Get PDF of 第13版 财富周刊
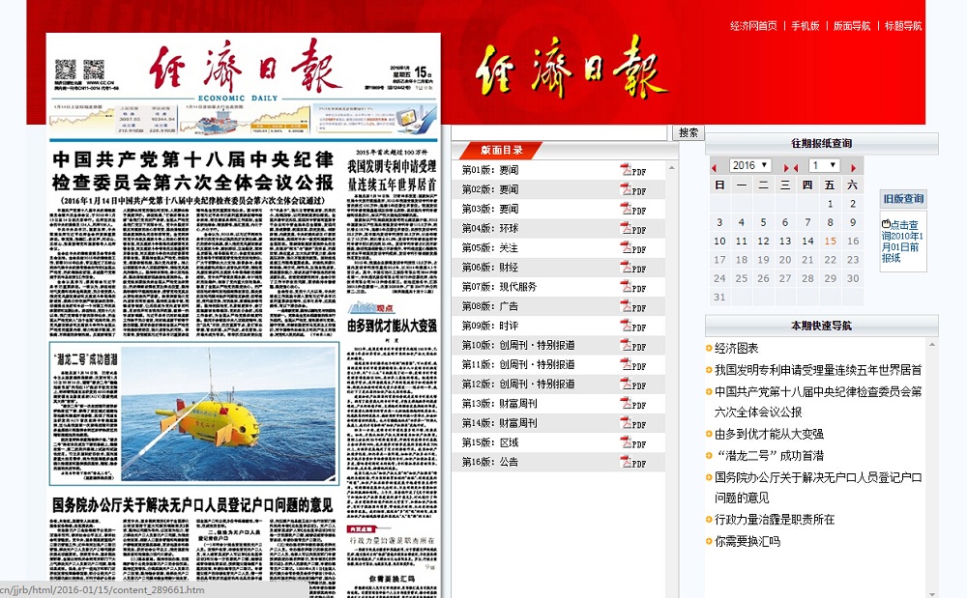Viewport: 967px width, 598px height. click(x=632, y=404)
